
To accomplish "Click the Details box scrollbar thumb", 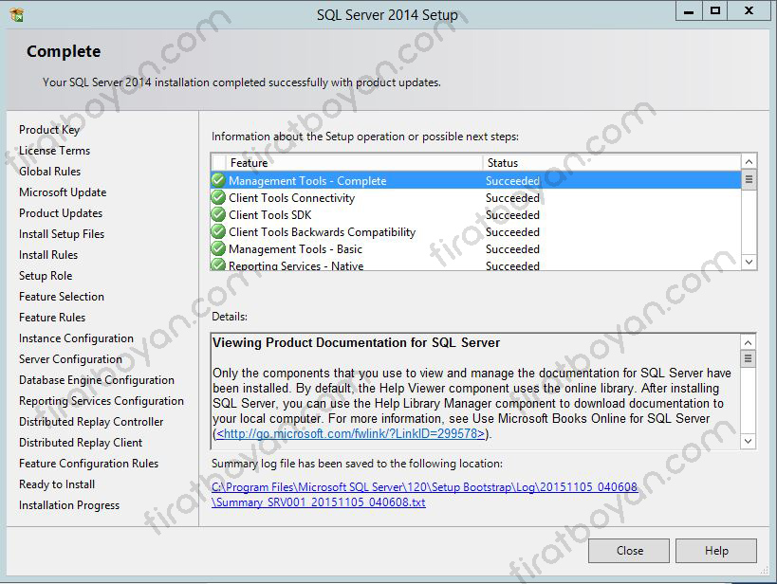I will point(748,358).
